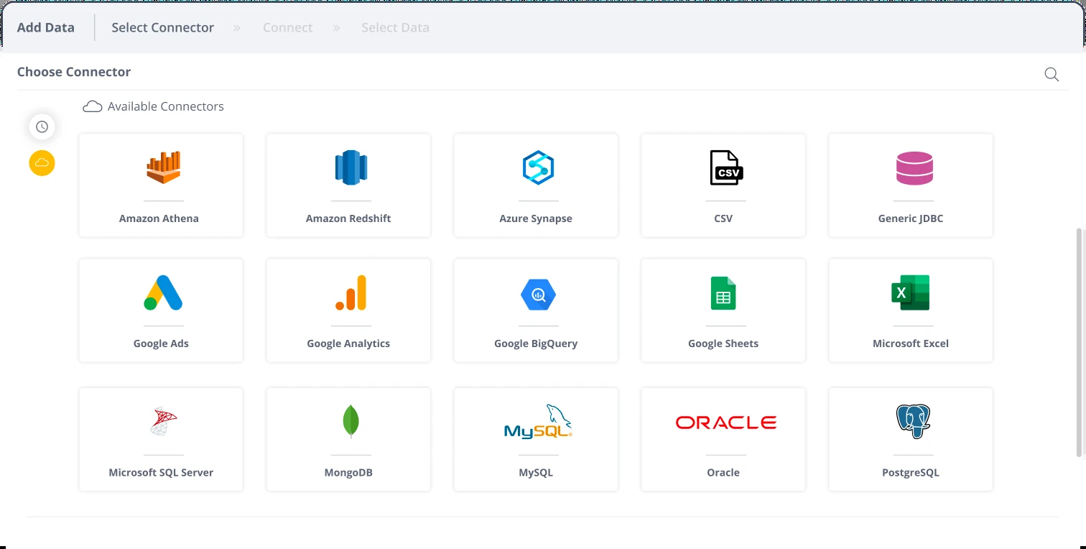Screen dimensions: 1086x549
Task: Click the search magnifier icon
Action: (x=1052, y=75)
